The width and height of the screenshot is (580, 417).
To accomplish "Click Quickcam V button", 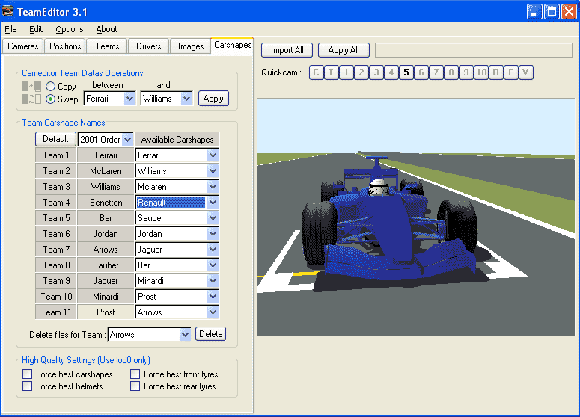I will click(526, 72).
